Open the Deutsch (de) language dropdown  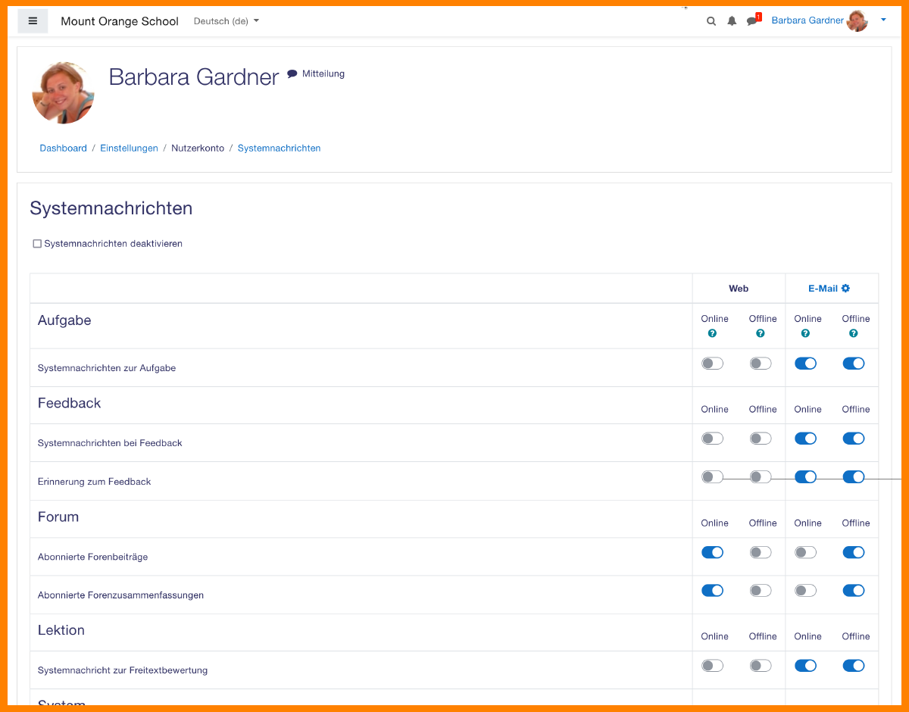[226, 21]
